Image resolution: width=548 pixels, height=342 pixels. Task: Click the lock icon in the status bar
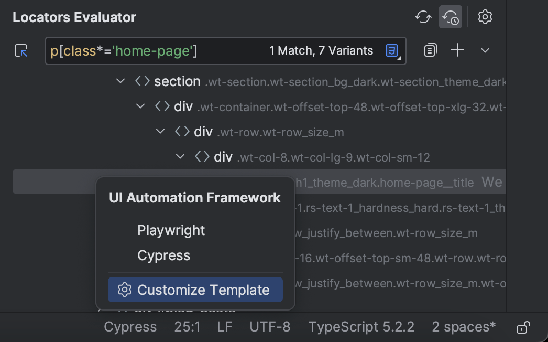[x=523, y=327]
